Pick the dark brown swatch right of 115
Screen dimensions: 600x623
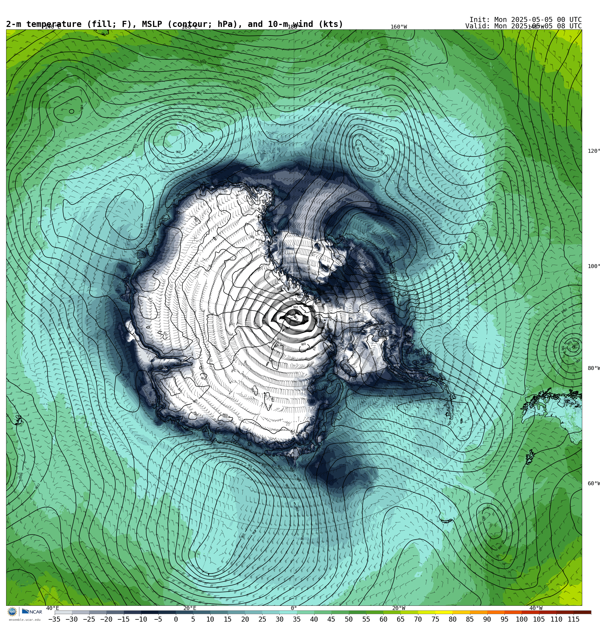pos(582,612)
